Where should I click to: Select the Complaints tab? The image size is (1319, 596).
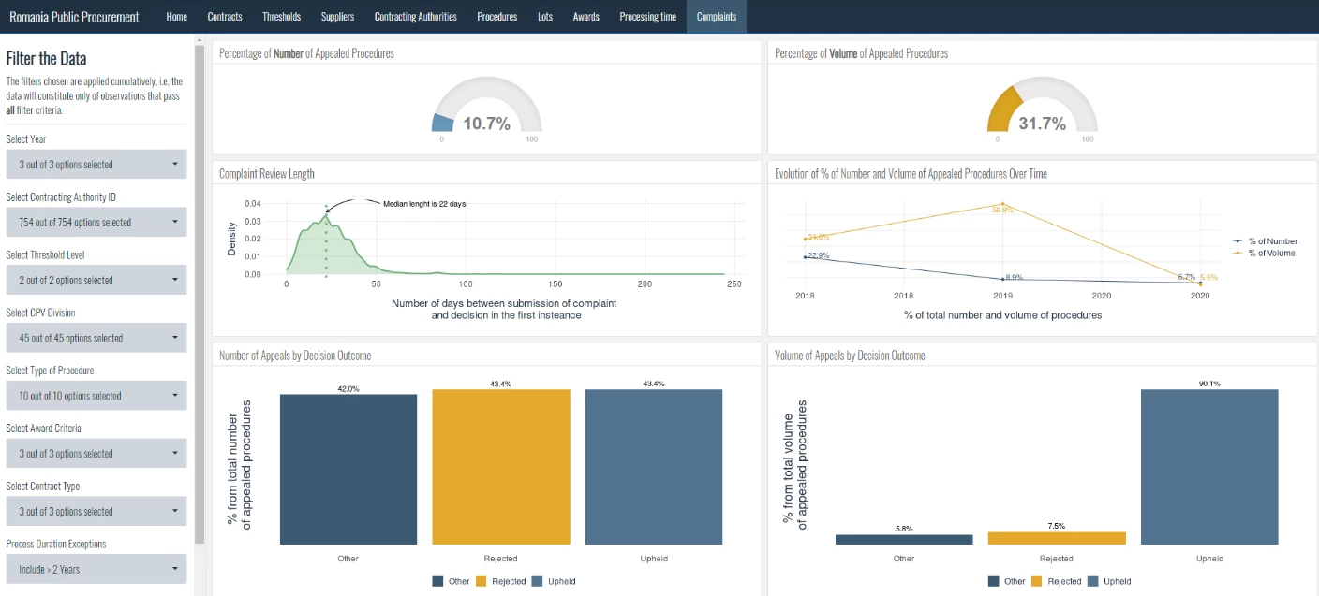[717, 17]
